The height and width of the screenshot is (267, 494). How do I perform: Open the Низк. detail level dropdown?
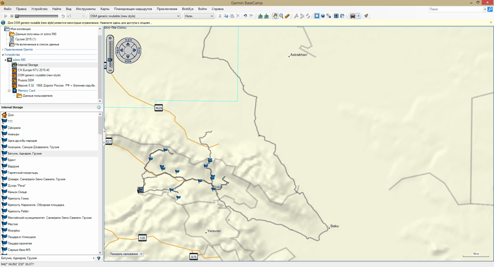[199, 16]
